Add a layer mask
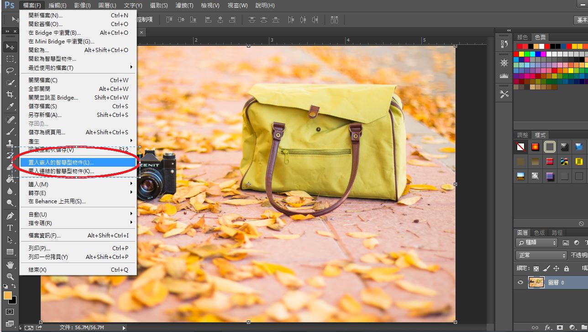 click(560, 327)
